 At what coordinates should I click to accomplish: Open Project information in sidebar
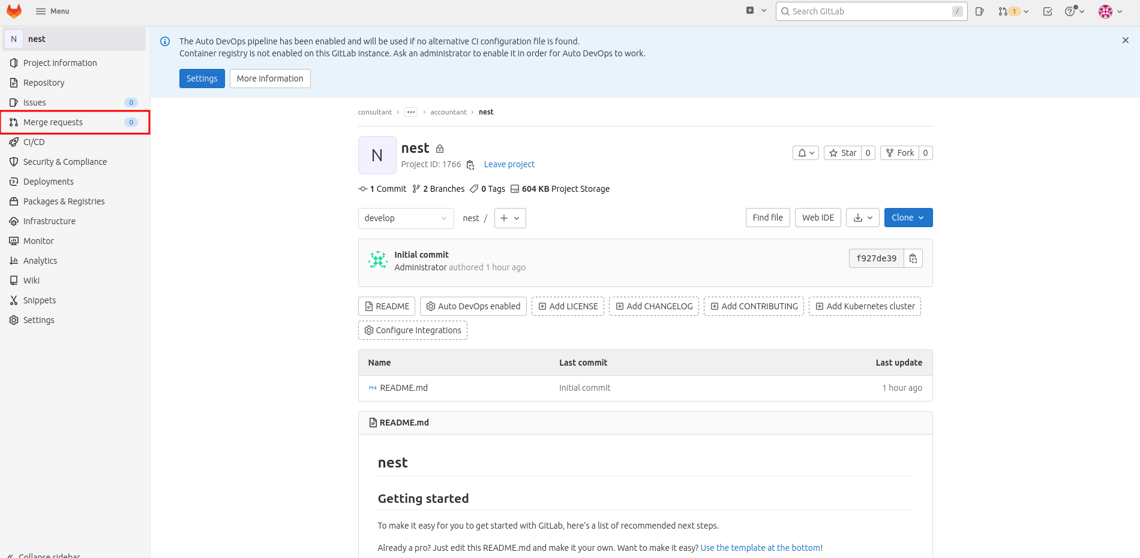coord(73,63)
